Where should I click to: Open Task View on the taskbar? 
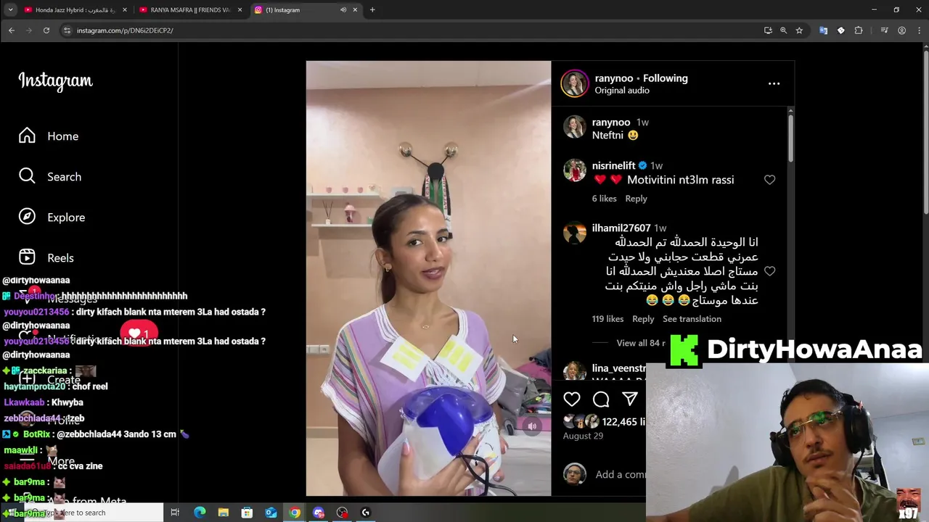pos(175,513)
